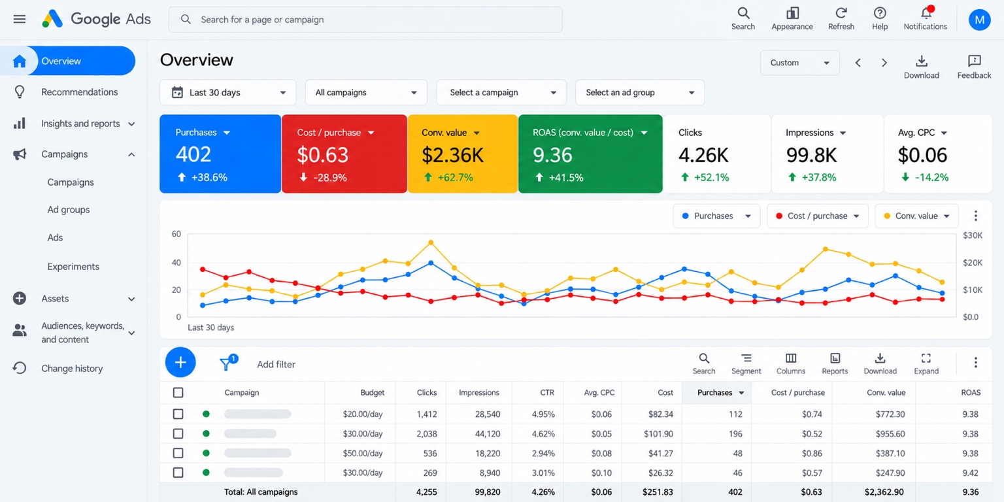Viewport: 1004px width, 502px height.
Task: Open the Feedback dialog
Action: point(974,67)
